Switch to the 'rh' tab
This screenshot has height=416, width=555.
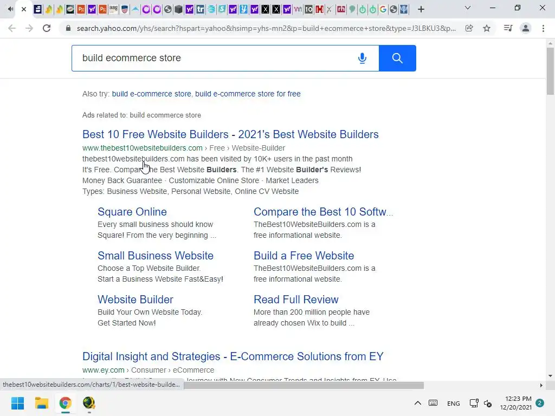click(341, 9)
